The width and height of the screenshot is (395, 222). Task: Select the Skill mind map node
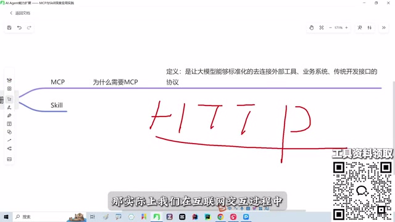pyautogui.click(x=57, y=105)
